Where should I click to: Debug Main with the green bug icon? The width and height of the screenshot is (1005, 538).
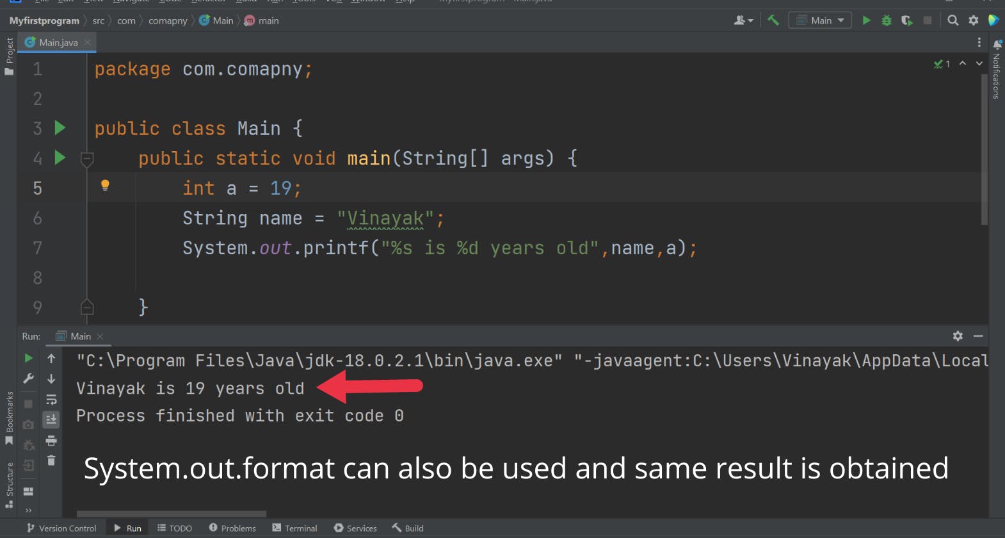coord(887,20)
